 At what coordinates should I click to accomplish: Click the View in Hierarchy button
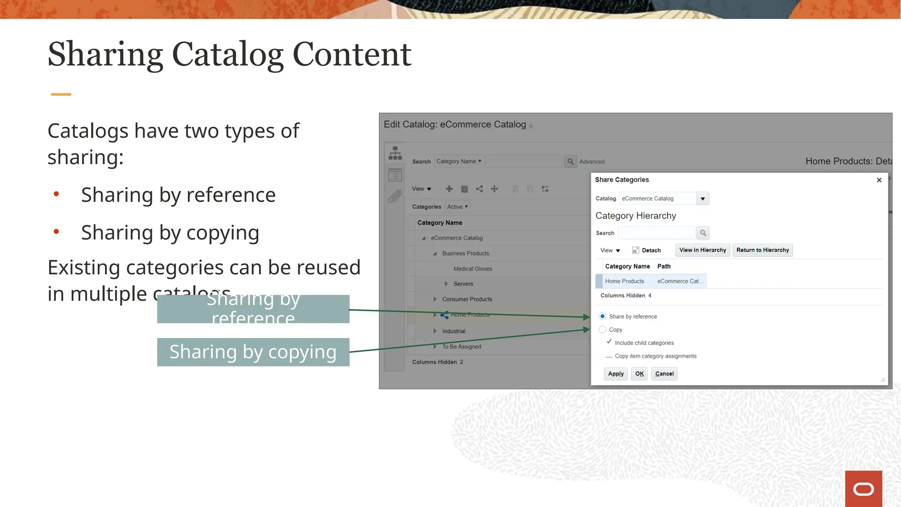click(x=703, y=250)
